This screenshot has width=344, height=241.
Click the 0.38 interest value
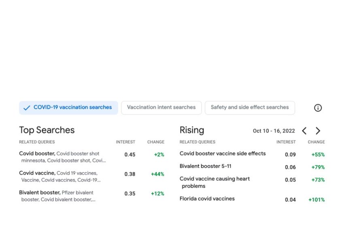130,174
